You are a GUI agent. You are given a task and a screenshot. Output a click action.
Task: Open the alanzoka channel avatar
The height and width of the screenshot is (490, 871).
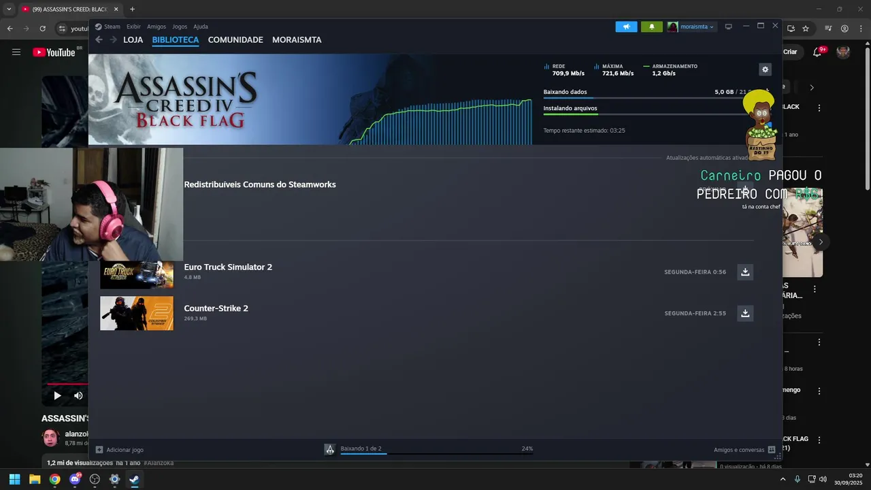tap(51, 438)
